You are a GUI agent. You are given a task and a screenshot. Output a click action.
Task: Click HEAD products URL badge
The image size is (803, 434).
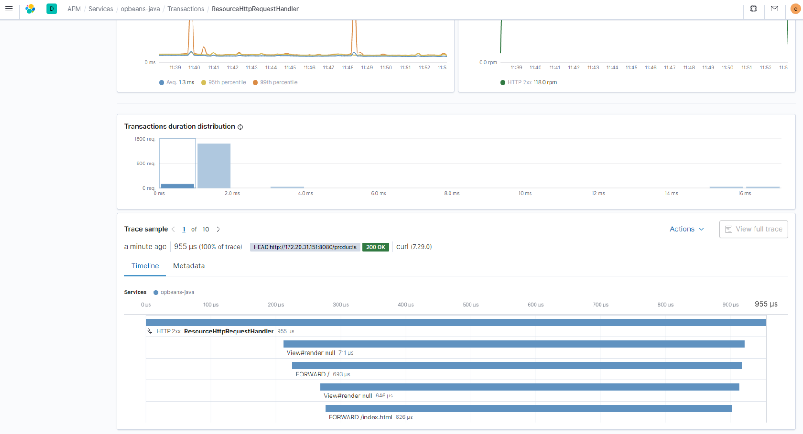coord(305,247)
